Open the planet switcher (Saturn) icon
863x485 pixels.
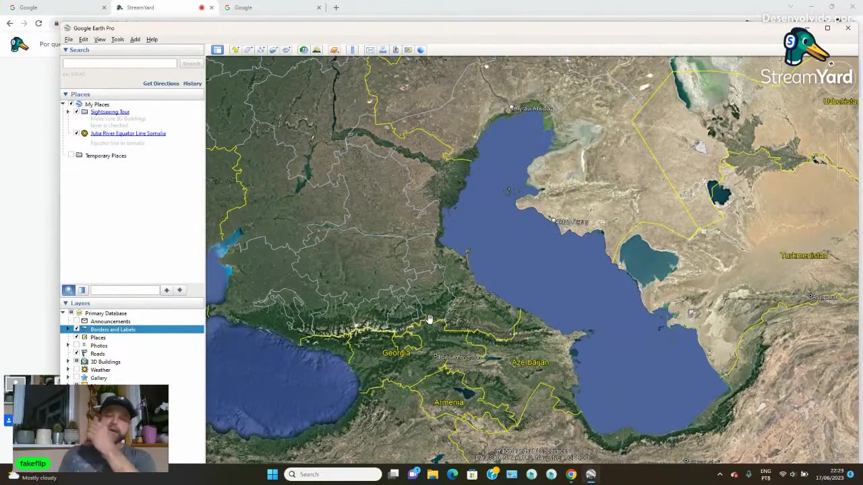click(x=334, y=50)
